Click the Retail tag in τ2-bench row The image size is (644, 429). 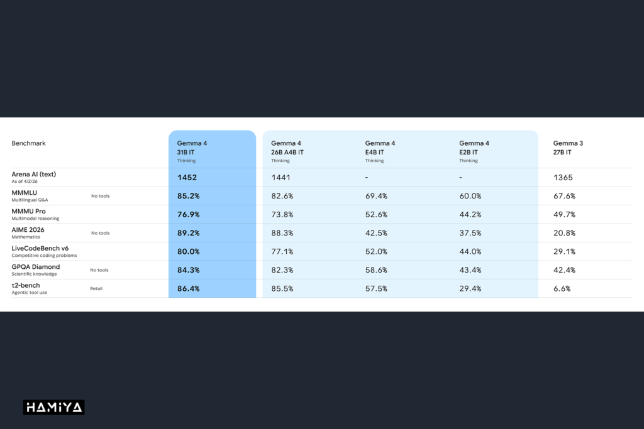click(96, 288)
